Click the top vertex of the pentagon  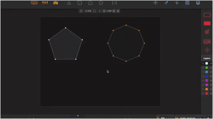(x=66, y=28)
